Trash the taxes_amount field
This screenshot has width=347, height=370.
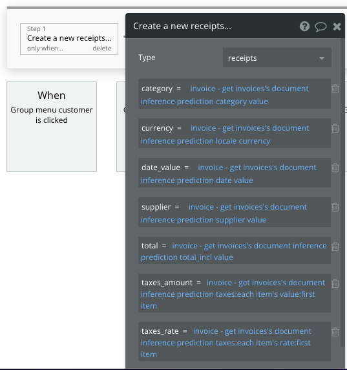coord(335,283)
